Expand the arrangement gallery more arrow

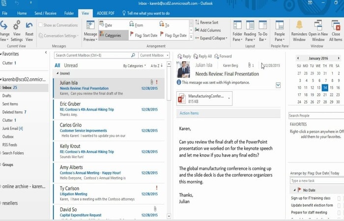(x=191, y=37)
